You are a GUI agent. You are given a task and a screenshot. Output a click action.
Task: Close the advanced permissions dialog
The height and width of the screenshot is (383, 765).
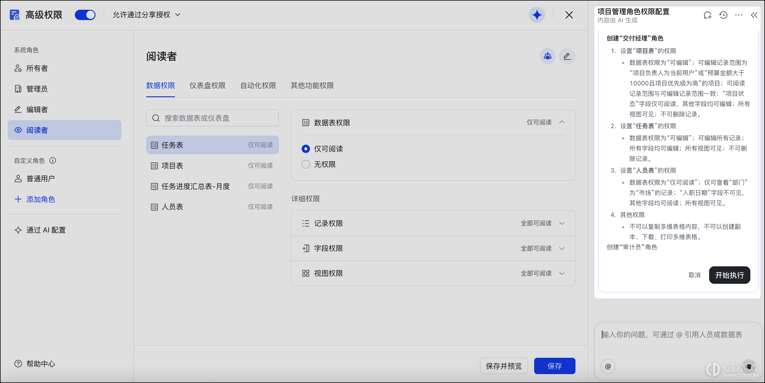pos(569,15)
